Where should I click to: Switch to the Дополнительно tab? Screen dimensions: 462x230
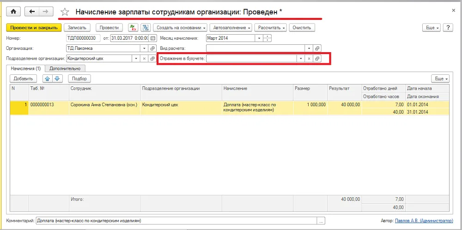pos(65,68)
